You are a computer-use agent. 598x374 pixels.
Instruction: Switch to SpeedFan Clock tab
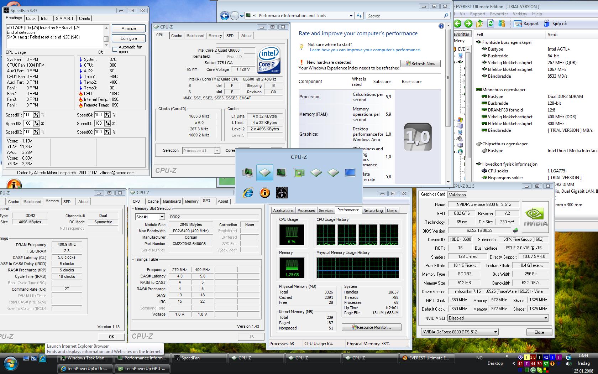[31, 19]
